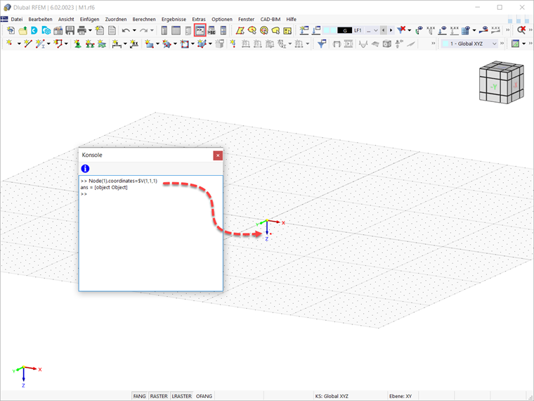Open the Hilfe menu
This screenshot has width=534, height=401.
point(291,20)
